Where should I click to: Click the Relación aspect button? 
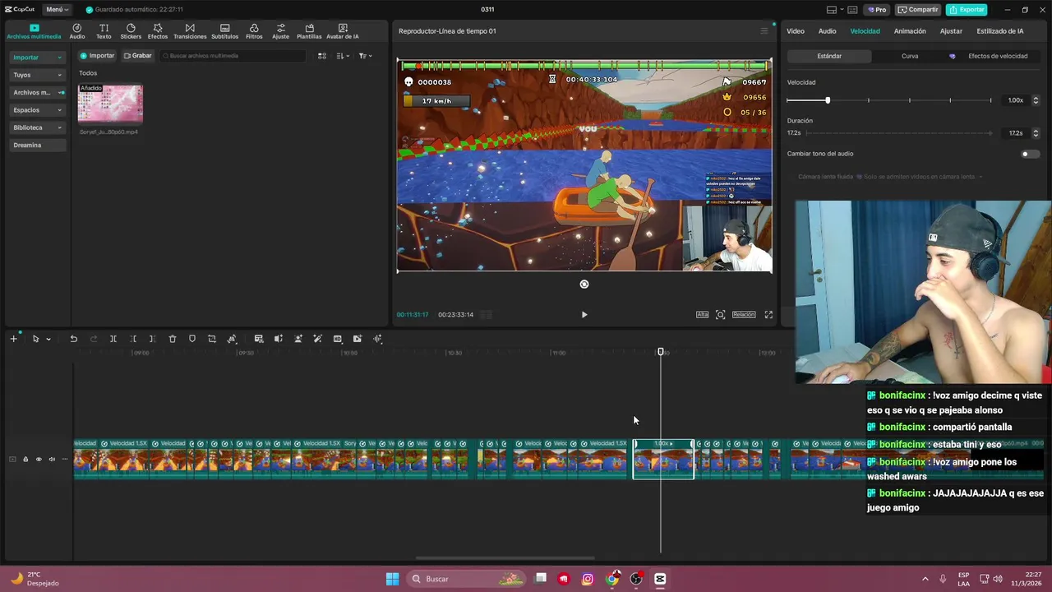(744, 314)
